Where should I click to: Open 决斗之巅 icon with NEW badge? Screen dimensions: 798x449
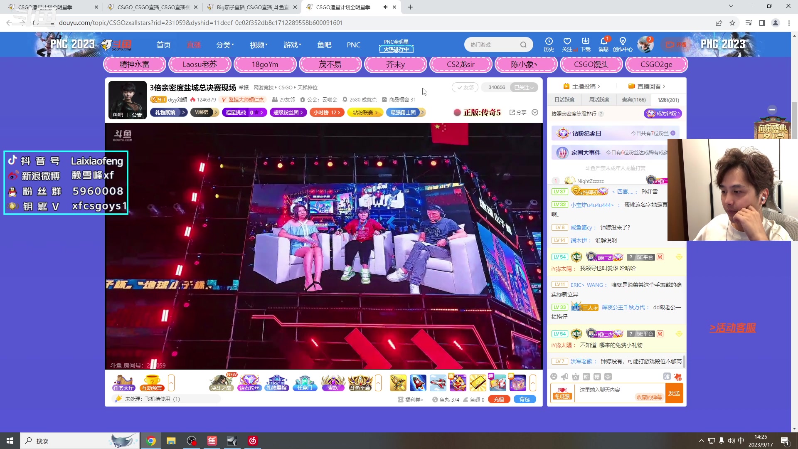(221, 383)
